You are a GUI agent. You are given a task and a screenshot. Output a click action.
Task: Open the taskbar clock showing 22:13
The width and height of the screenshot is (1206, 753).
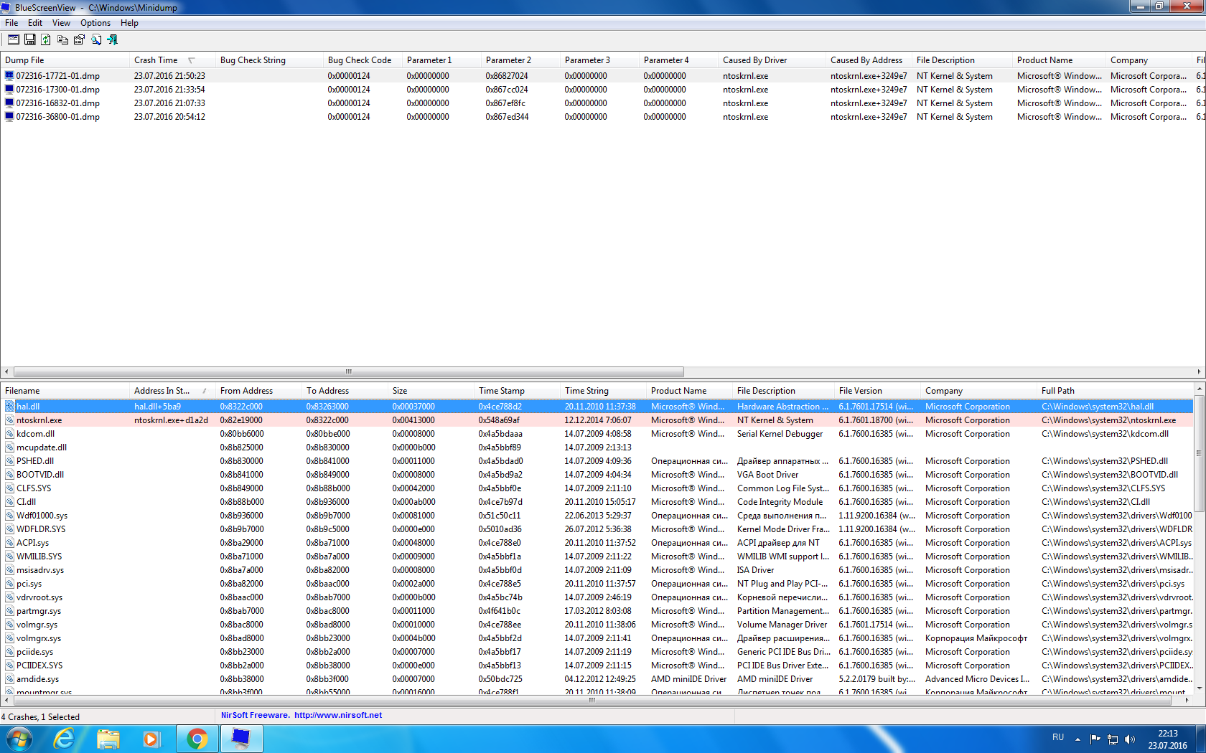coord(1167,739)
